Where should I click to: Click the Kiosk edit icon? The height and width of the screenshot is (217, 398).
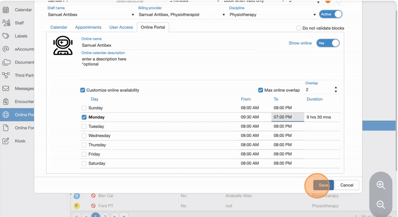pos(6,141)
